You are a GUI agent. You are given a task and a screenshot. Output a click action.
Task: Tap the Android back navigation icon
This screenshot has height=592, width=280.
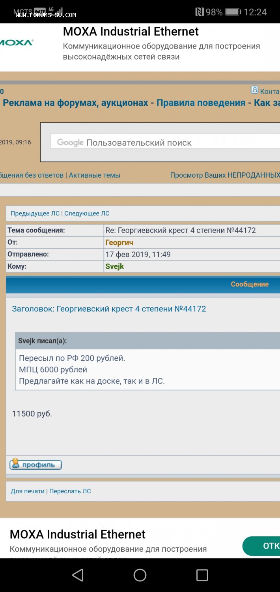pyautogui.click(x=78, y=575)
